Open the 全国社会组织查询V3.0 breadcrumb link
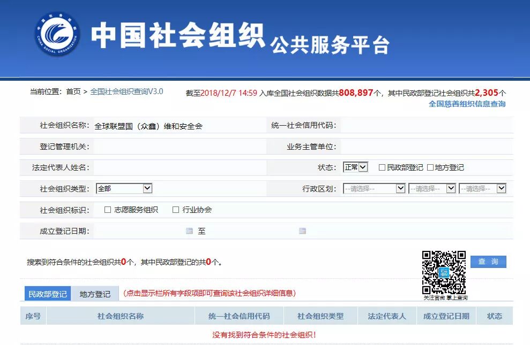The height and width of the screenshot is (345, 530). tap(127, 91)
